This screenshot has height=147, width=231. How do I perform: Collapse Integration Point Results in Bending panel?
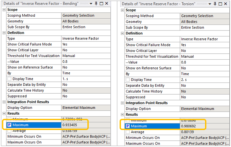(x=4, y=102)
